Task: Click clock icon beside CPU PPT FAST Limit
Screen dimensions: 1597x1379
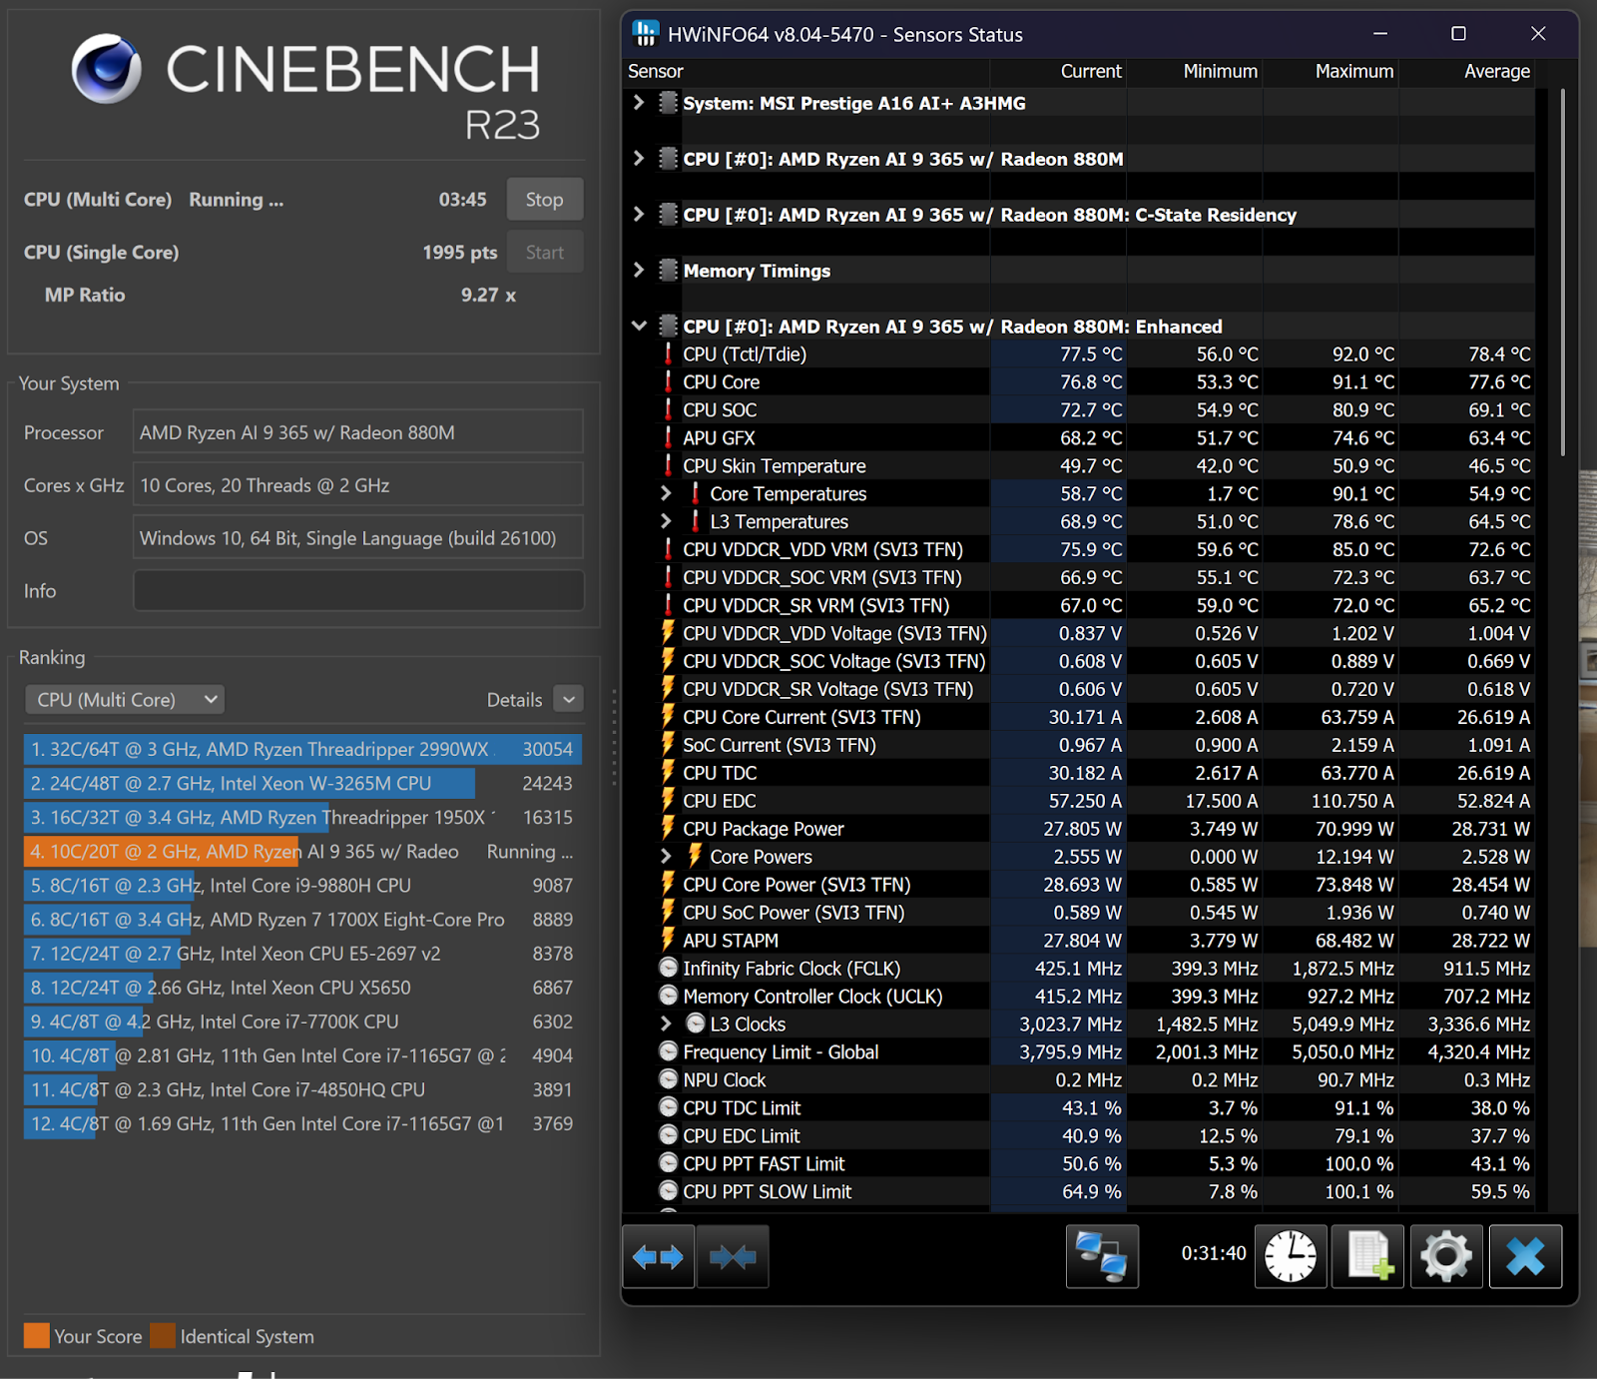Action: pos(669,1163)
